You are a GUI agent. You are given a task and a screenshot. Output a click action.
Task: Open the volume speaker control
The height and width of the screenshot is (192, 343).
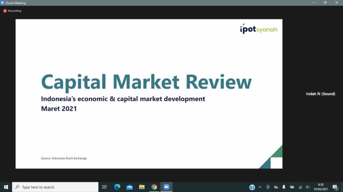point(308,187)
